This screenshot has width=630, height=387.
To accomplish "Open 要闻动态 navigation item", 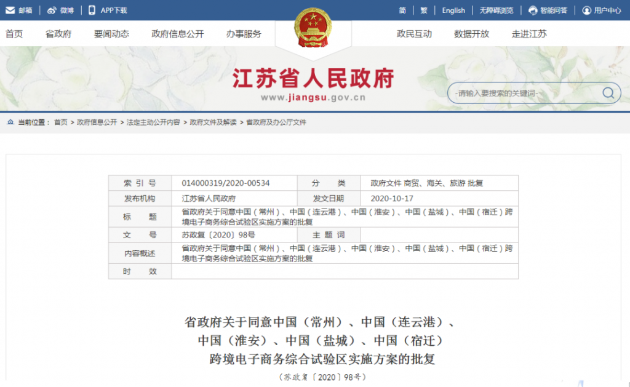I will (x=111, y=34).
